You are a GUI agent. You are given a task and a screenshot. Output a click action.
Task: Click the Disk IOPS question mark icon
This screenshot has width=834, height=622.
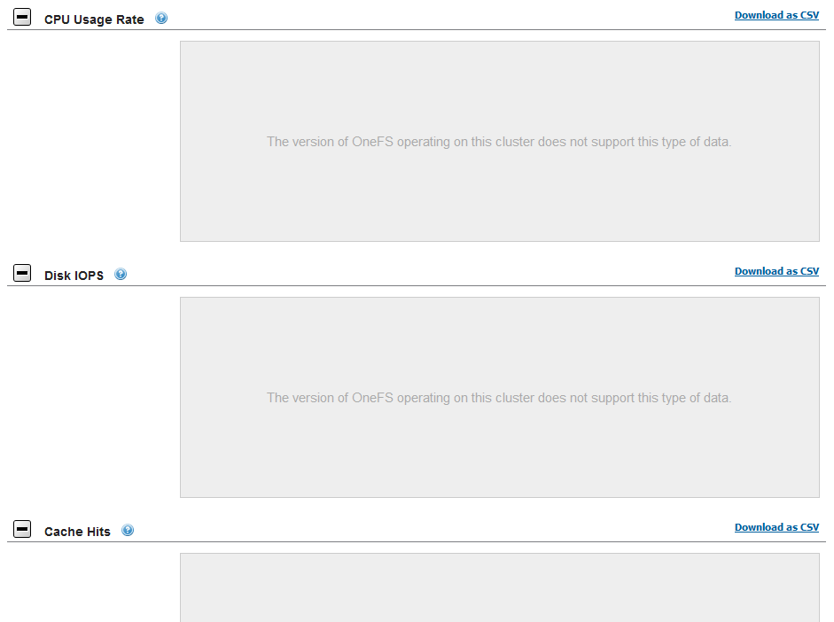tap(120, 274)
